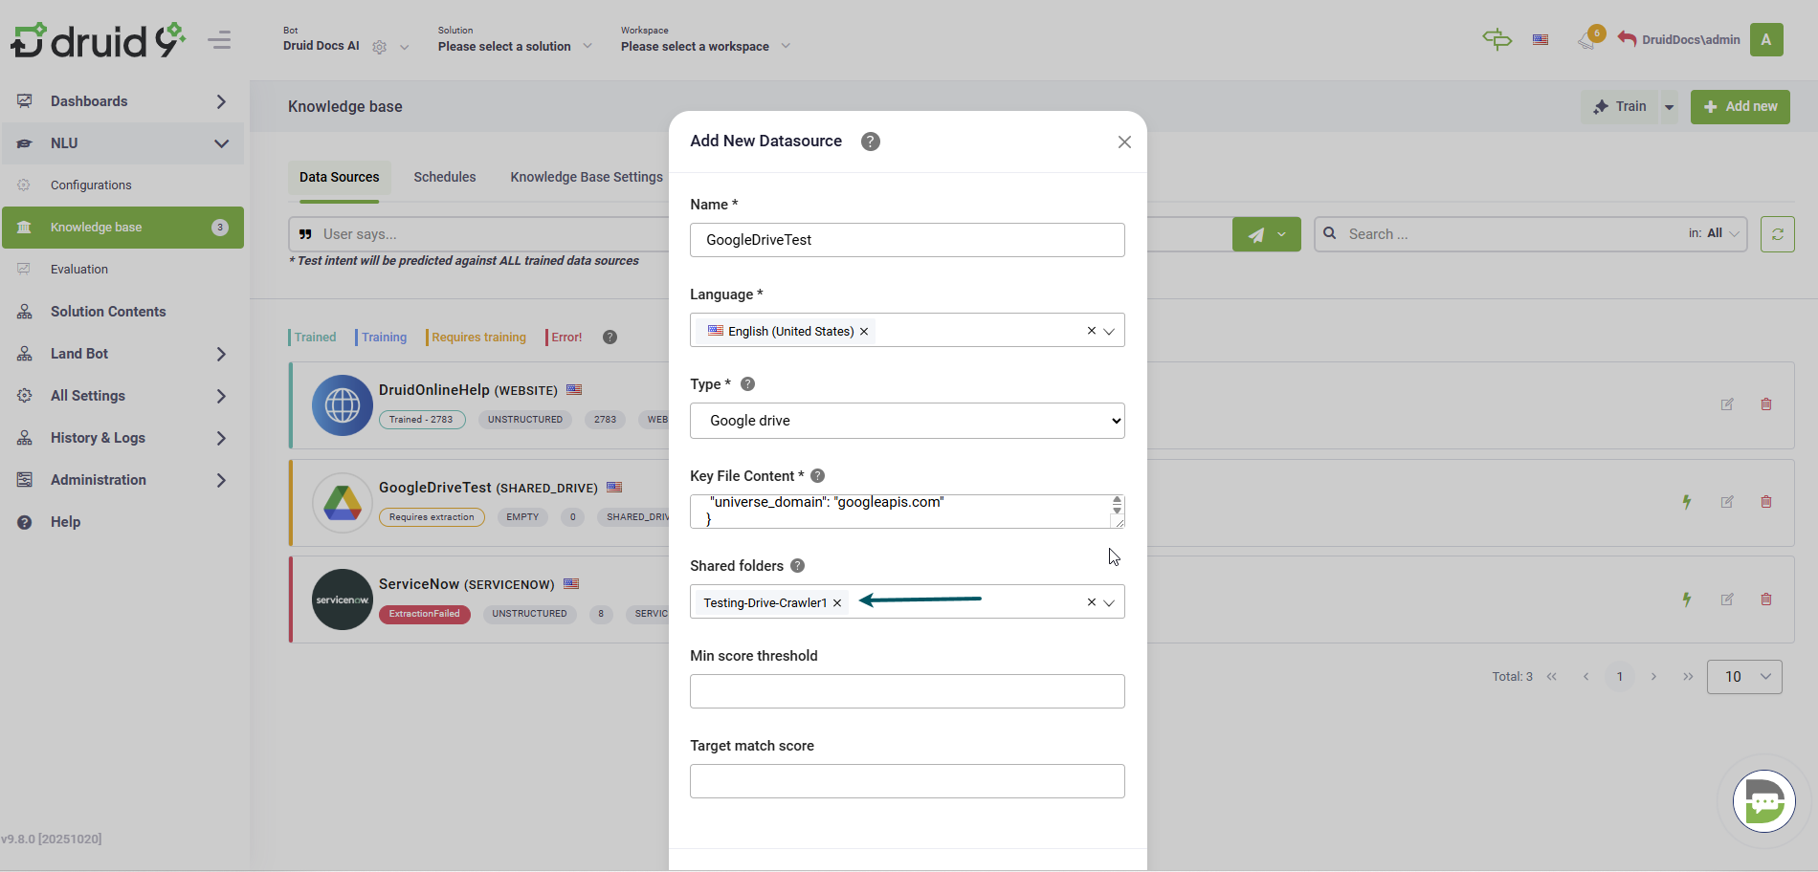Click help icon next to Shared folders

pyautogui.click(x=798, y=566)
